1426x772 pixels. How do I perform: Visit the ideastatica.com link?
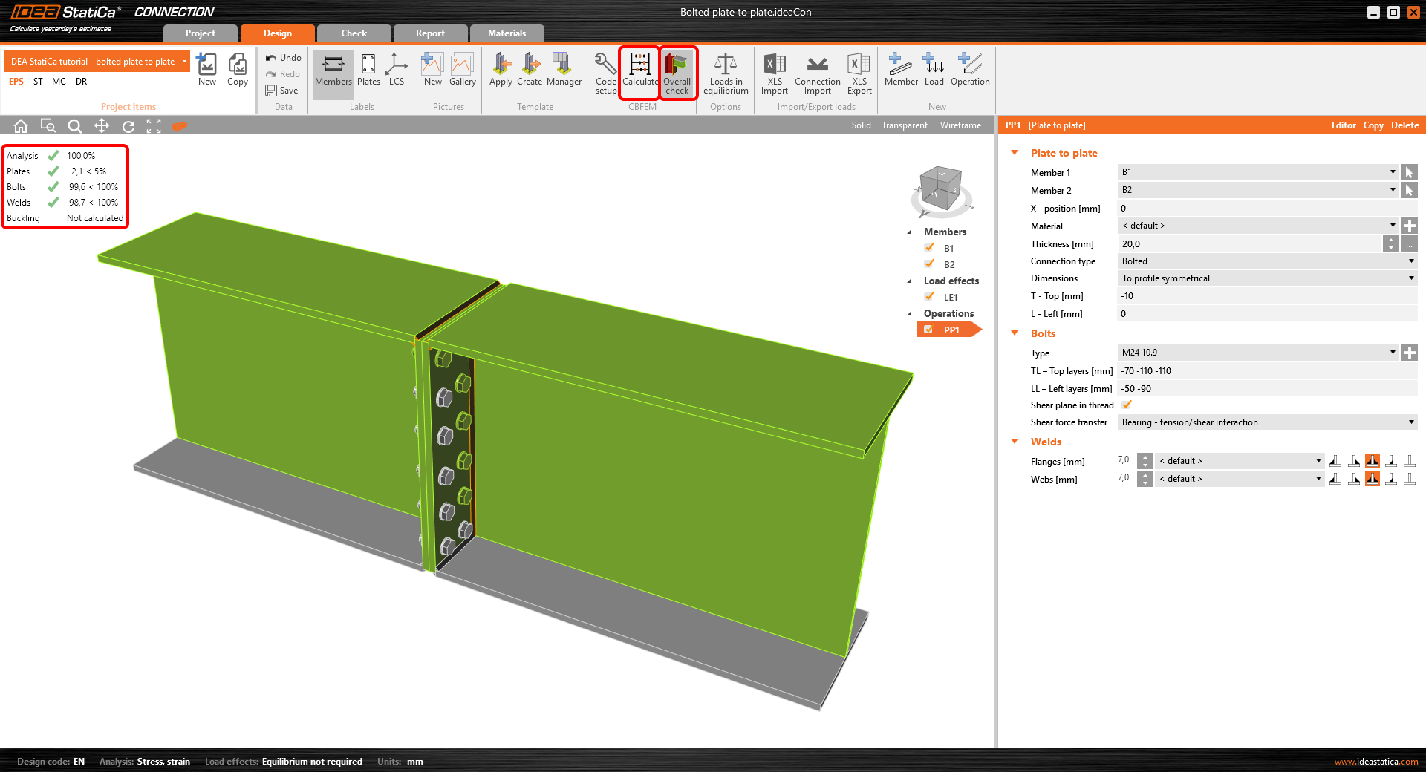pyautogui.click(x=1375, y=761)
